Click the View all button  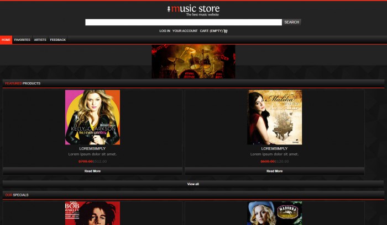pos(193,184)
